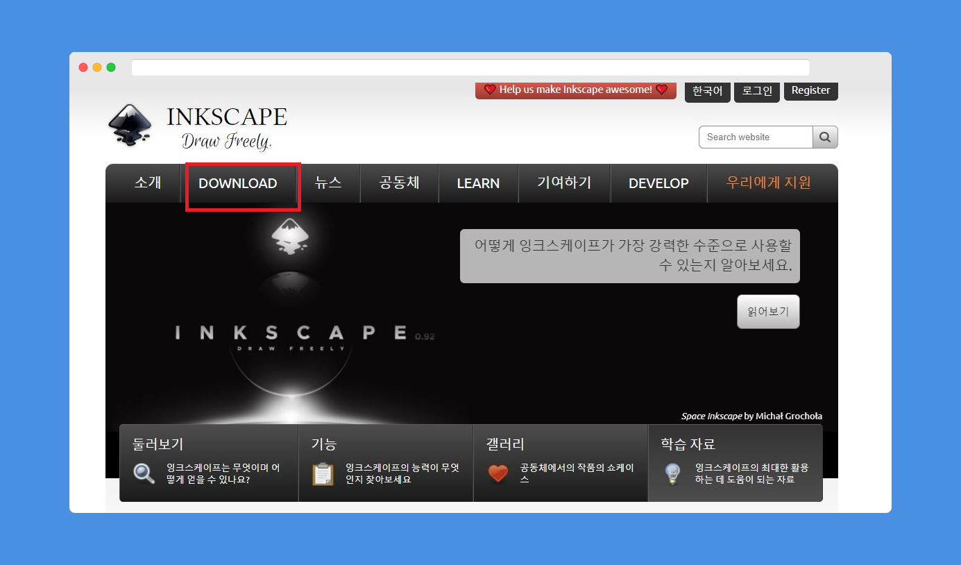Click the light bulb icon under 학습 자료

point(672,473)
